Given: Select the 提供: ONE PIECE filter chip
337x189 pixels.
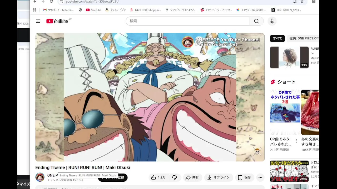Looking at the screenshot, I should point(304,38).
